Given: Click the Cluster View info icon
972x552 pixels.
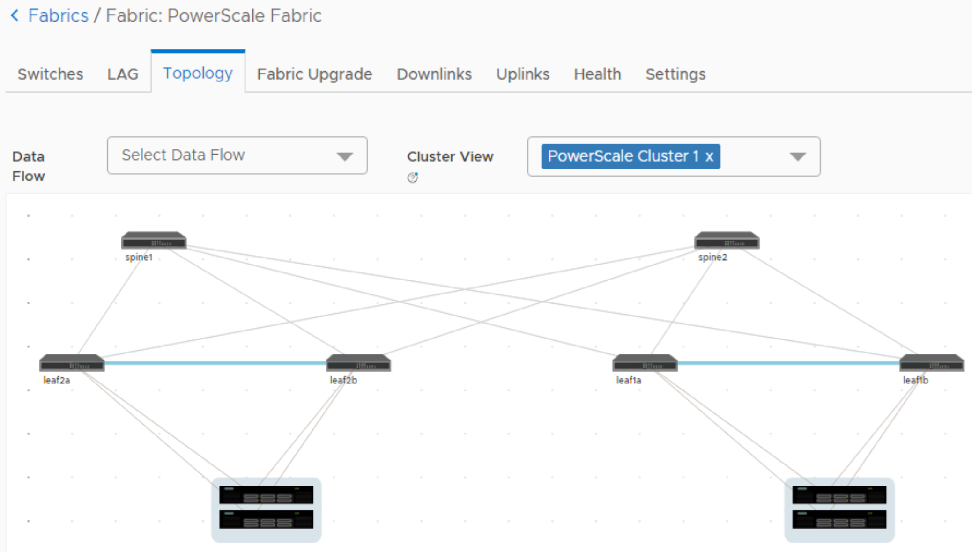Looking at the screenshot, I should click(412, 177).
